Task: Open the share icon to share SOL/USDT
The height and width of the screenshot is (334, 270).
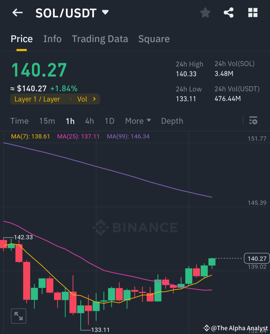Action: coord(228,13)
